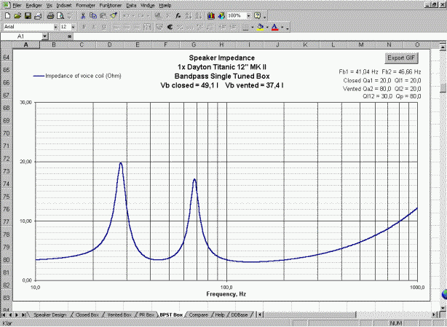
Task: Save the workbook with the floppy icon
Action: tap(28, 16)
